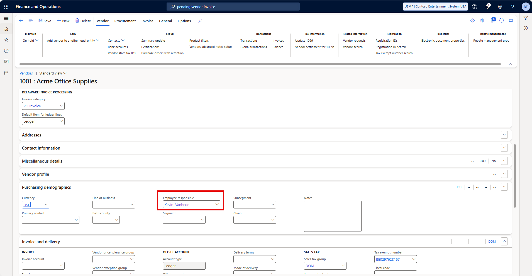Open the Home icon in sidebar

pos(6,29)
